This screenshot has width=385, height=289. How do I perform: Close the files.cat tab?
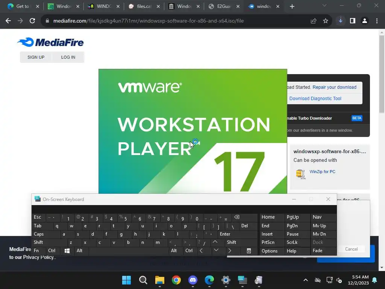pyautogui.click(x=158, y=7)
